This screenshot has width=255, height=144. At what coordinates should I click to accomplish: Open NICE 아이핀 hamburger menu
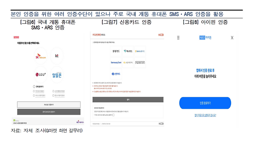point(178,38)
